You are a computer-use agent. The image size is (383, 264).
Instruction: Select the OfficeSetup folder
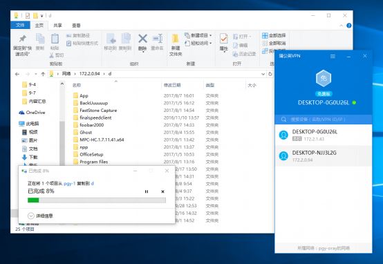click(91, 154)
